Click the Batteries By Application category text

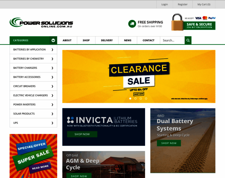tap(29, 50)
